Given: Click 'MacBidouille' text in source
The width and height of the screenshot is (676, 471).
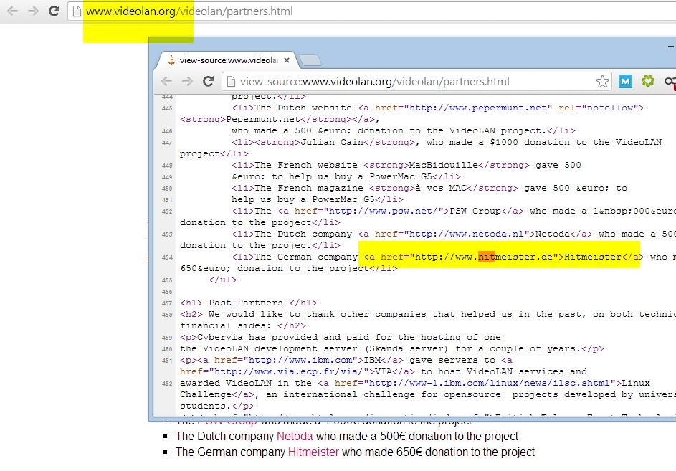Looking at the screenshot, I should (x=443, y=165).
